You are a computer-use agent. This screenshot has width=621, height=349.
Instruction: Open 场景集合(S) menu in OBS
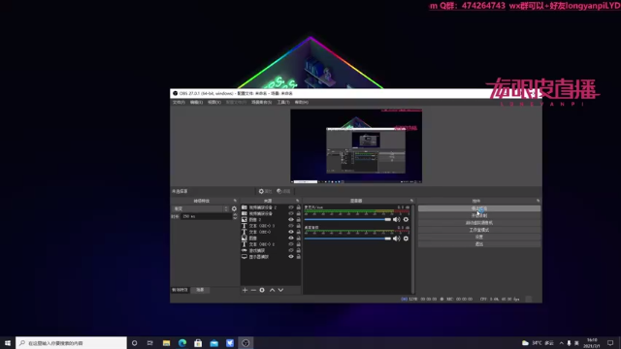pos(261,102)
